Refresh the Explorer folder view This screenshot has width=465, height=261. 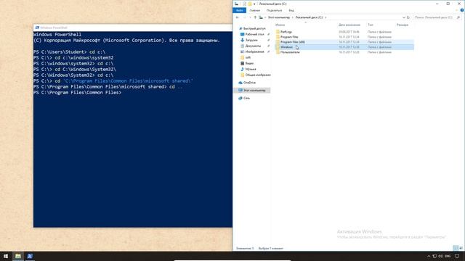tap(408, 17)
